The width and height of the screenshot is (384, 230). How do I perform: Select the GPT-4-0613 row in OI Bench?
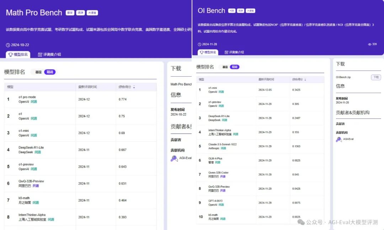pyautogui.click(x=260, y=203)
